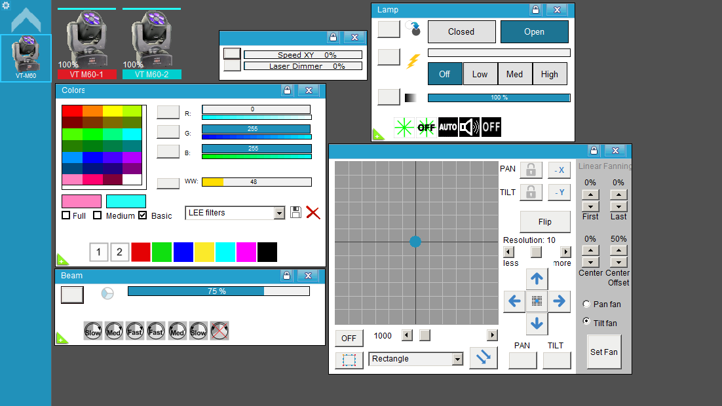Screen dimensions: 722x406
Task: Click the black OFF icon in Lamp panel
Action: pyautogui.click(x=491, y=127)
